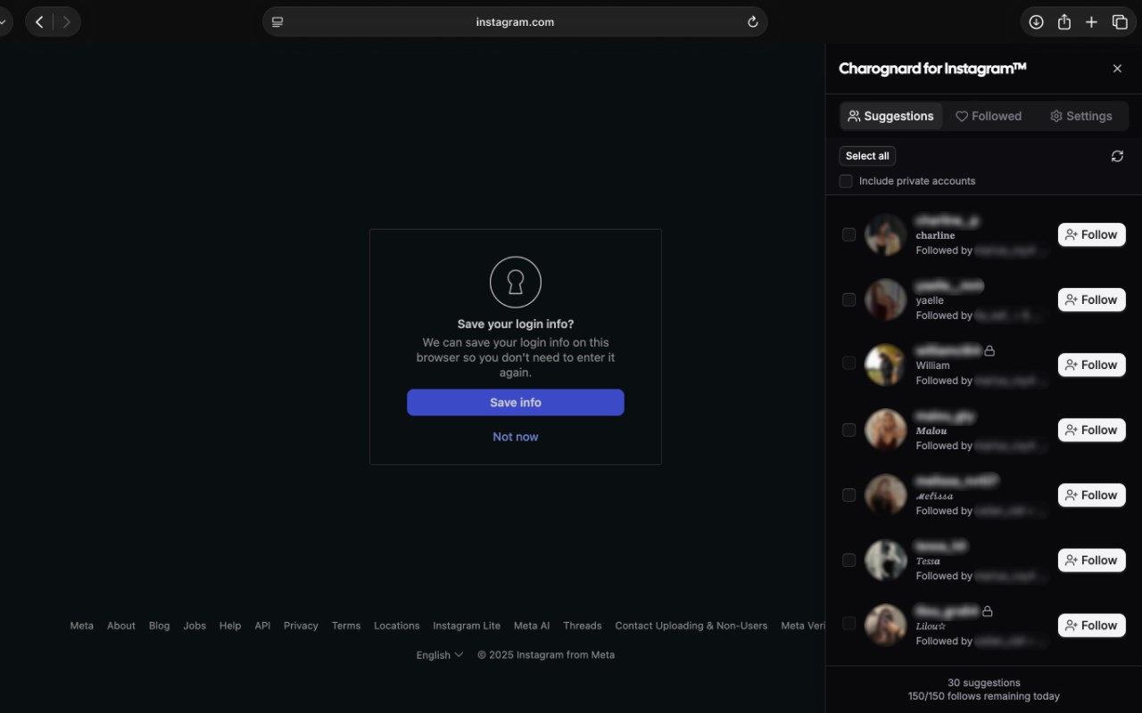Open Contact Uploading & Non-Users link
The image size is (1142, 713).
(691, 626)
